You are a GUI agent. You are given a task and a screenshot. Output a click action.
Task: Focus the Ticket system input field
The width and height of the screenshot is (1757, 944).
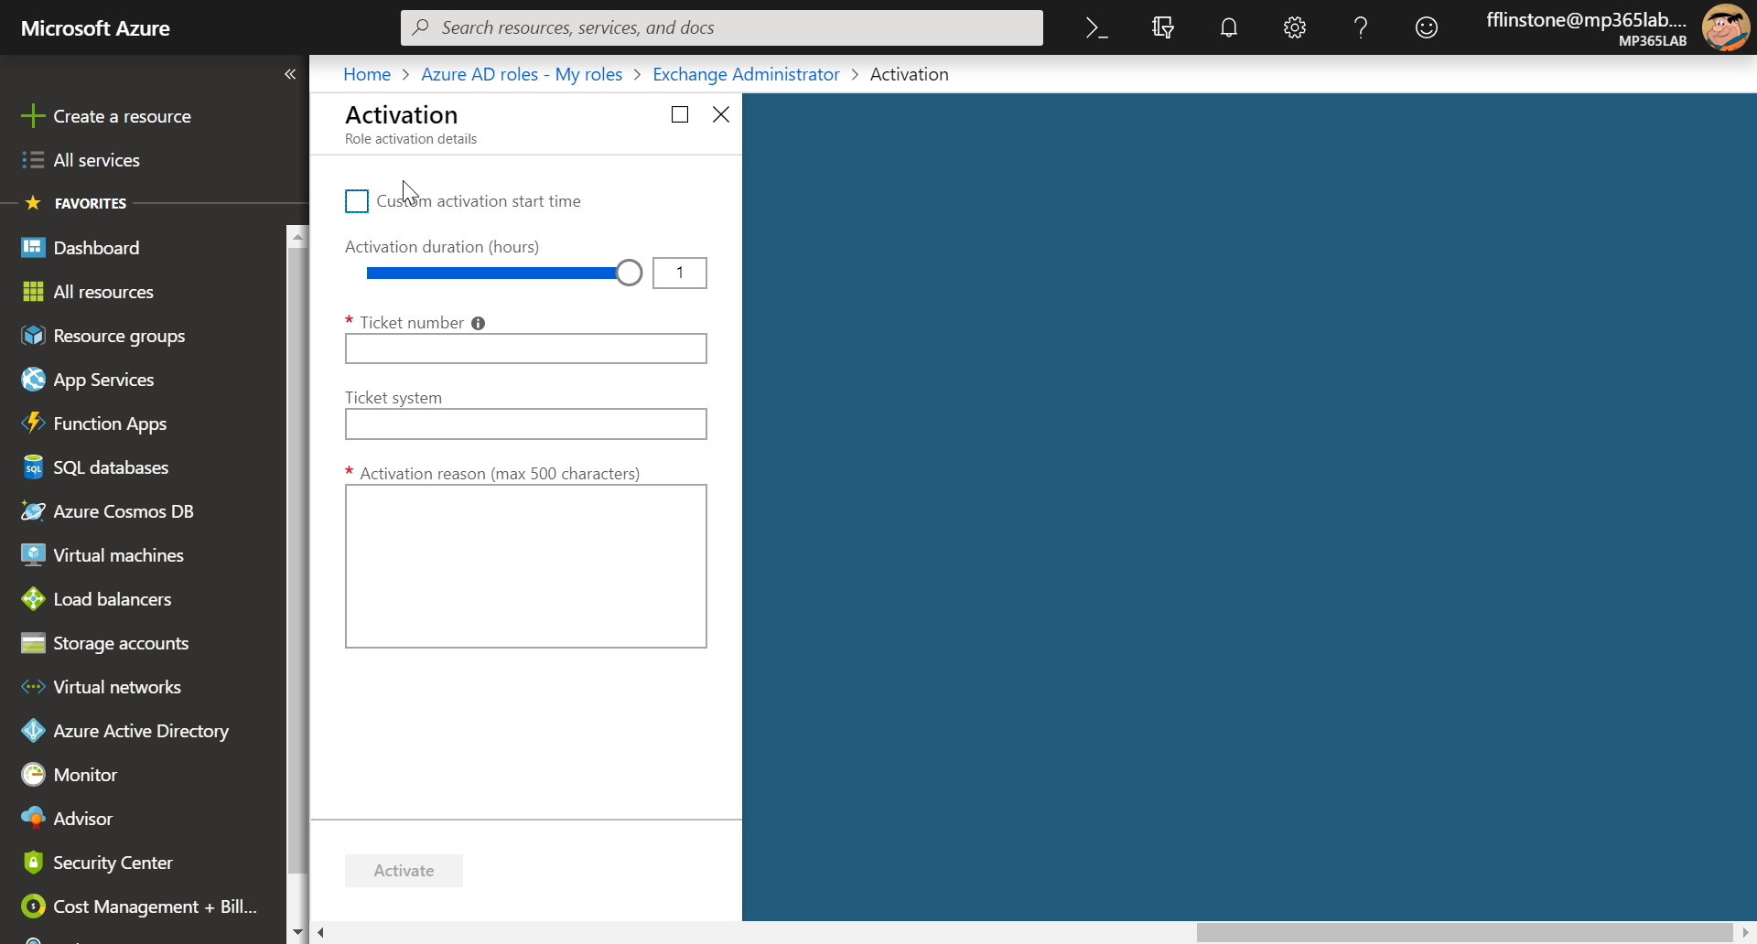526,424
